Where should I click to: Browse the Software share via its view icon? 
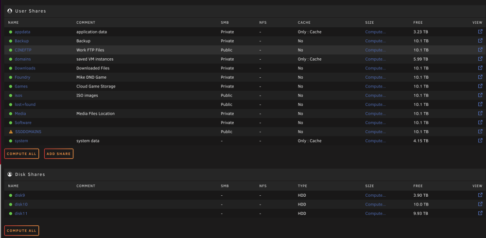click(x=480, y=122)
